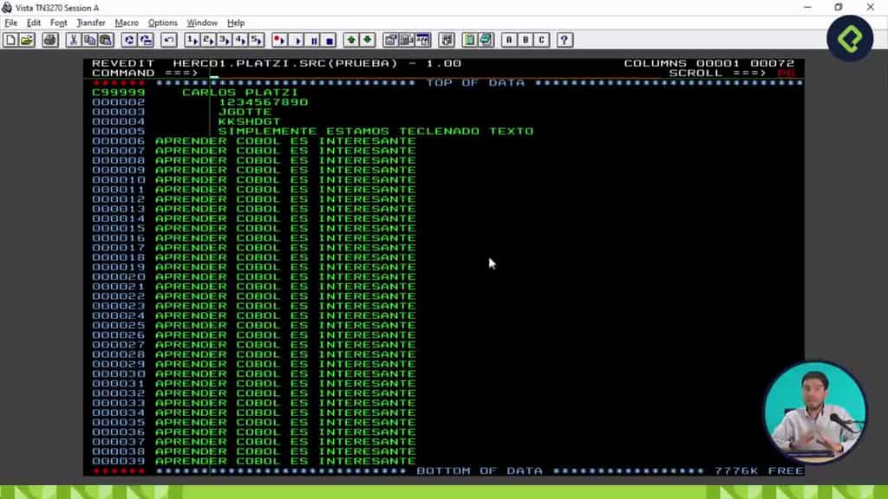Click the text JGDTTE
This screenshot has height=499, width=888.
coord(245,112)
